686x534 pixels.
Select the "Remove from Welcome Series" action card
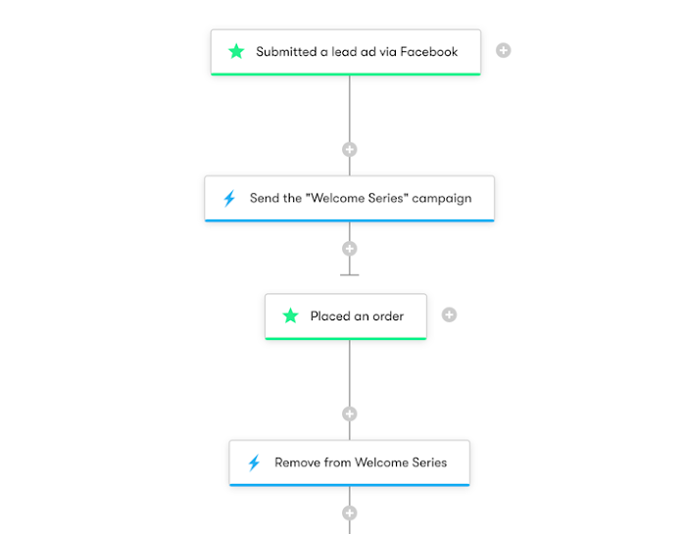point(350,462)
